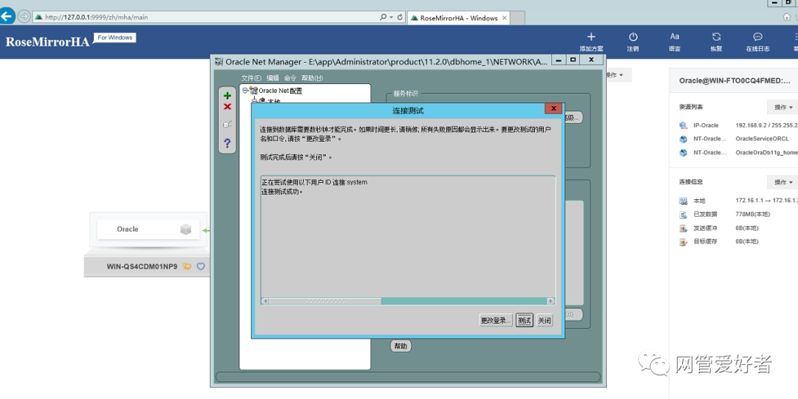Click Oracle@WIN-FTO0CQ4FMED panel header

[735, 81]
